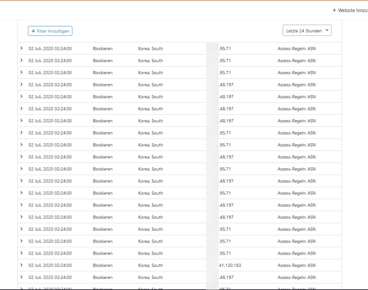Viewport: 368px width, 290px height.
Task: Click the Filter hinzufügen button
Action: pyautogui.click(x=50, y=31)
